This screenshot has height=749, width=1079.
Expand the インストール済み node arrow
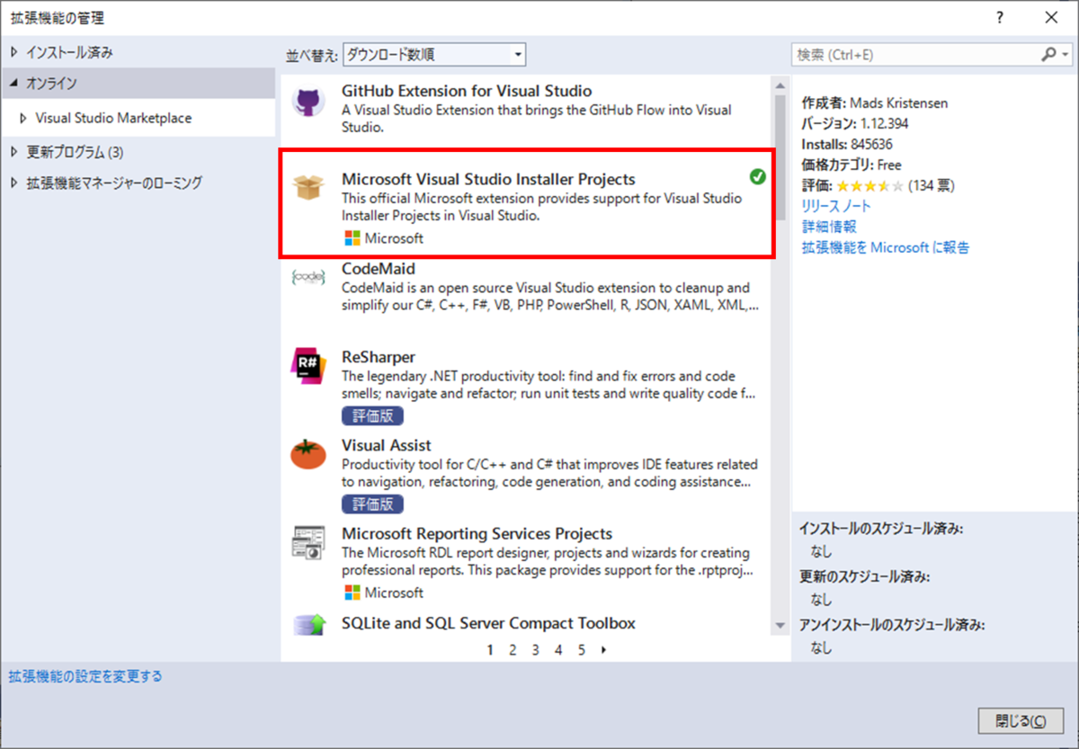[13, 52]
